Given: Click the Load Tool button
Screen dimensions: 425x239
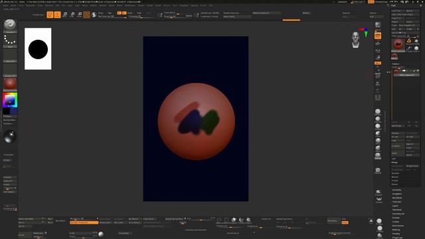Looking at the screenshot, I should (398, 11).
